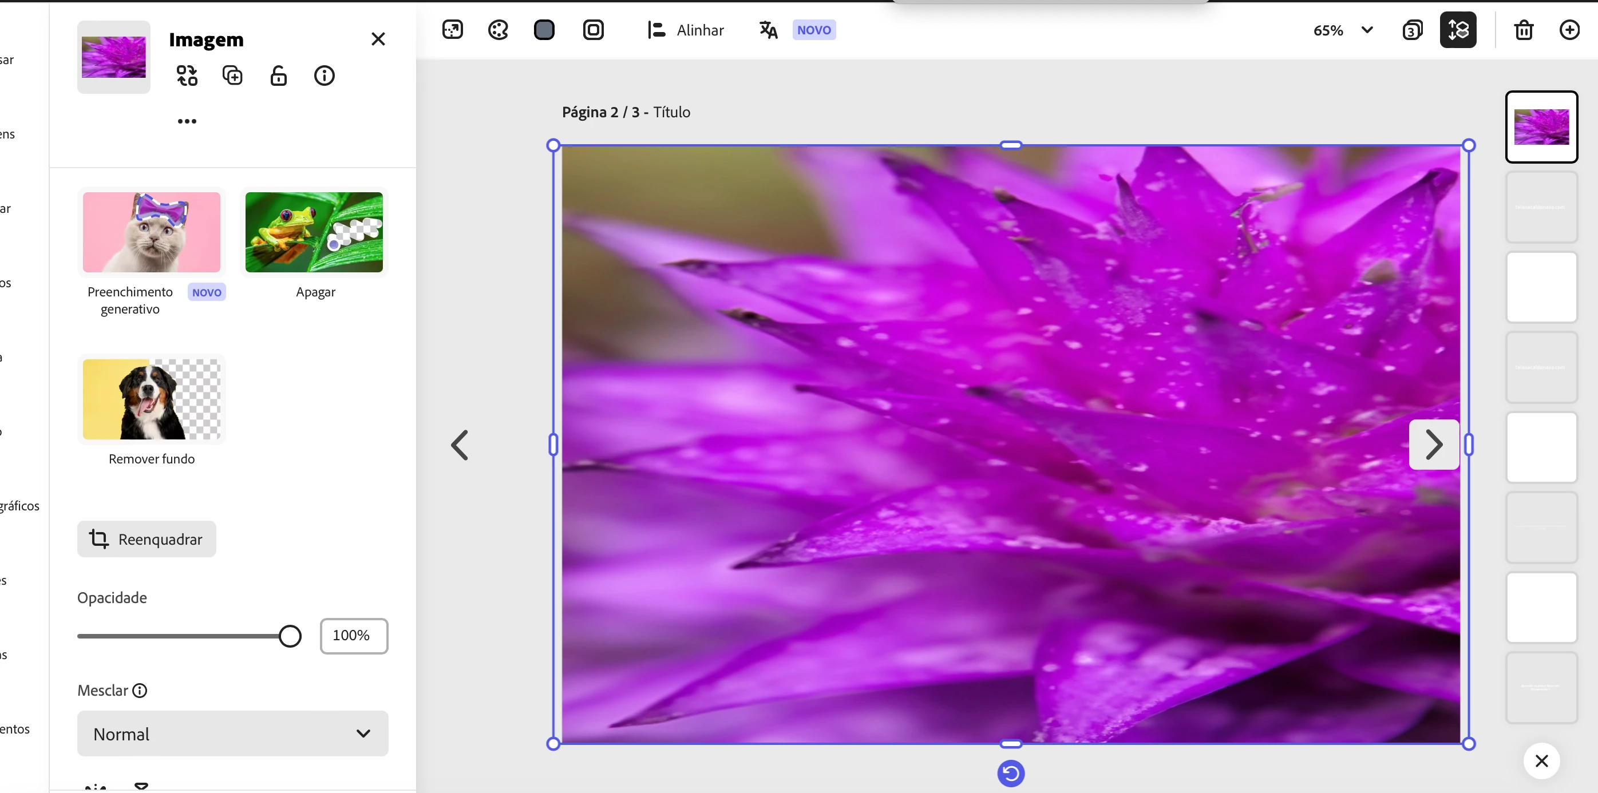Click the Reenquadrar button
Viewport: 1598px width, 793px height.
[147, 539]
